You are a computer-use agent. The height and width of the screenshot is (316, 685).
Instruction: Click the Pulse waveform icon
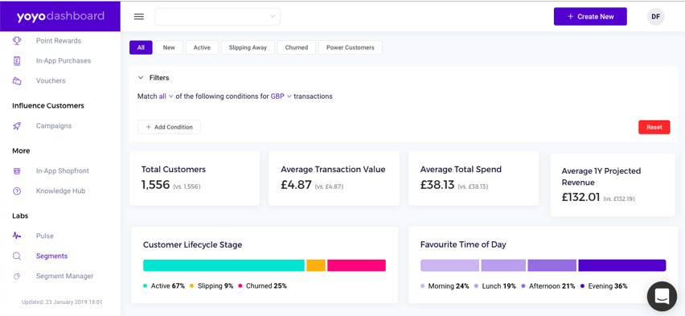17,236
